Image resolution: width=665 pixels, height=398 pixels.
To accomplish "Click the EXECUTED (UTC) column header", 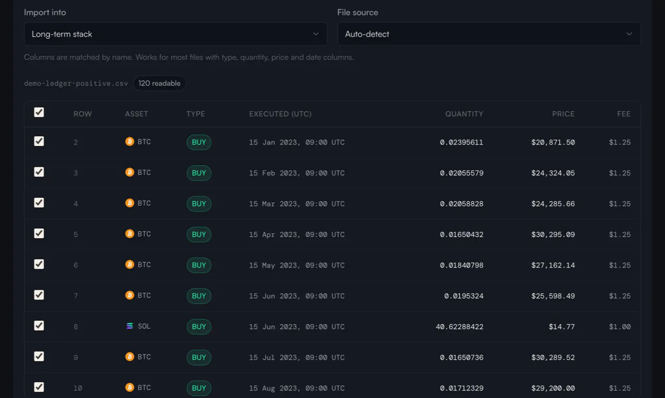I will [x=280, y=114].
